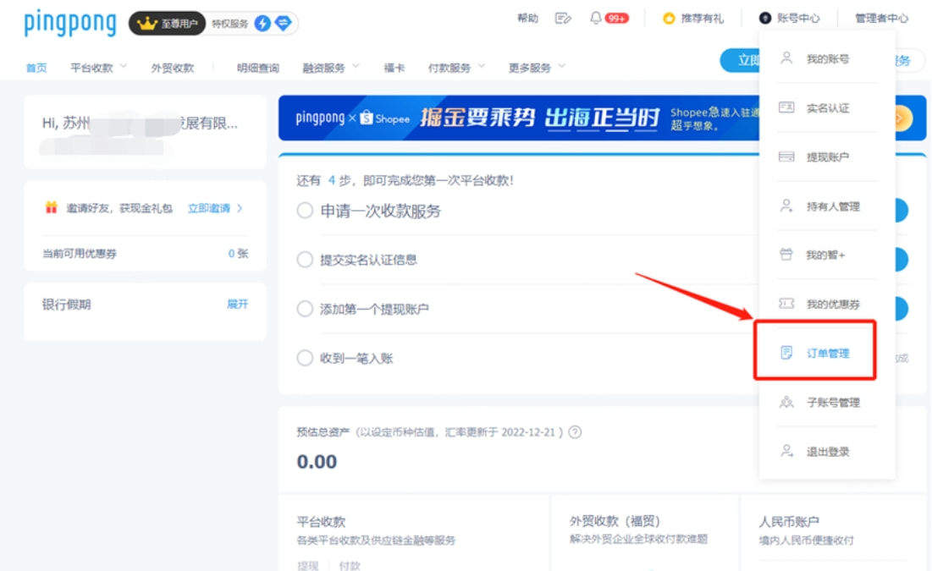Click the pingpong logo
This screenshot has height=571, width=932.
(x=70, y=23)
